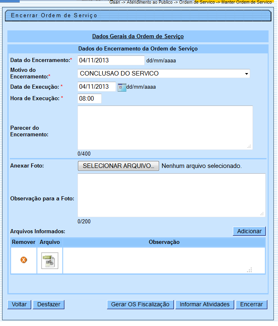The width and height of the screenshot is (278, 326).
Task: Focus the Observação para a Foto textarea
Action: point(171,195)
